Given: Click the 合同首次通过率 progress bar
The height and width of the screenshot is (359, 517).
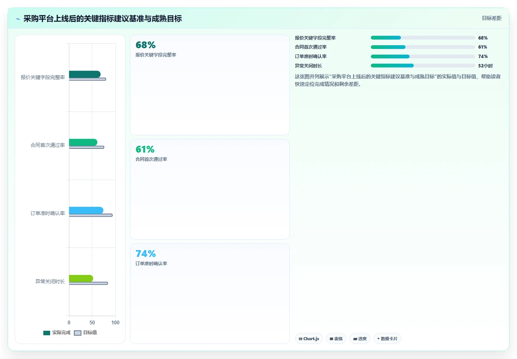Looking at the screenshot, I should tap(423, 47).
